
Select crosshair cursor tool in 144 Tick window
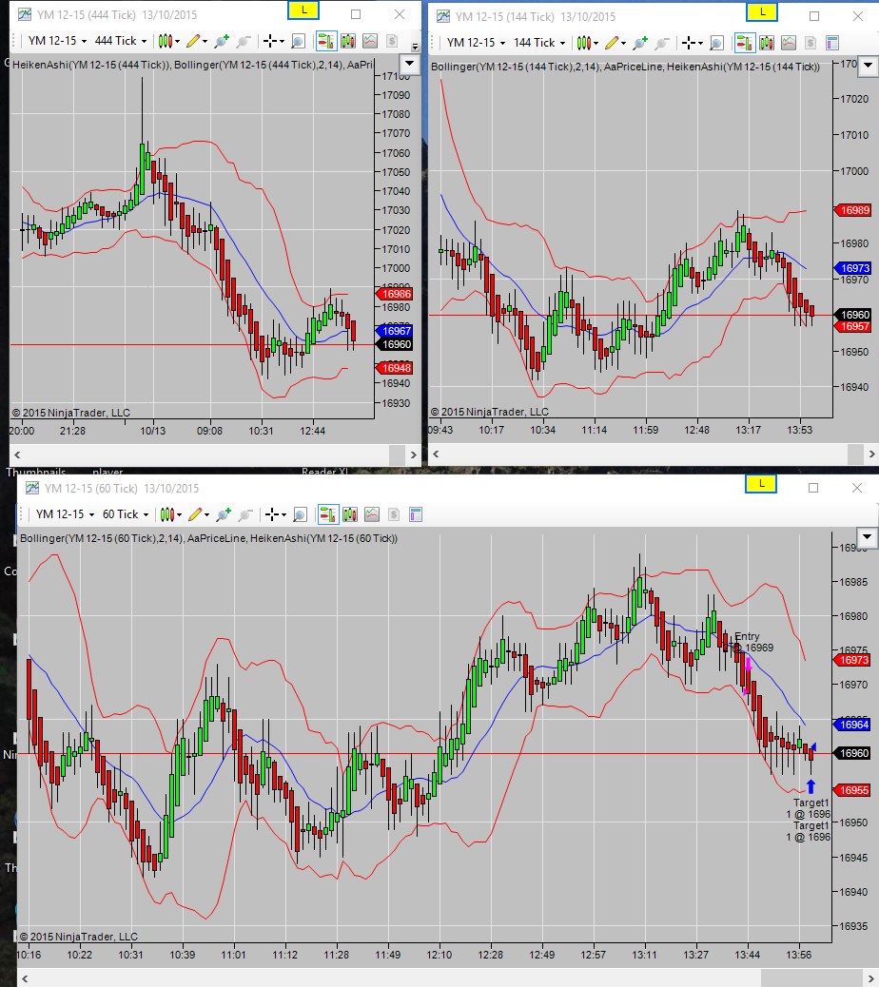tap(692, 43)
